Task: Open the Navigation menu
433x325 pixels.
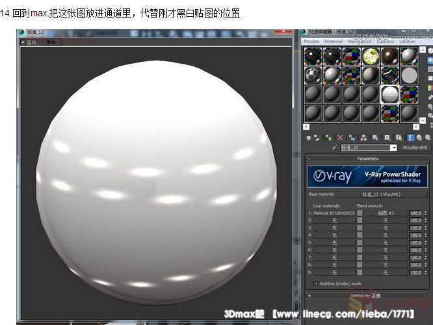Action: [360, 42]
